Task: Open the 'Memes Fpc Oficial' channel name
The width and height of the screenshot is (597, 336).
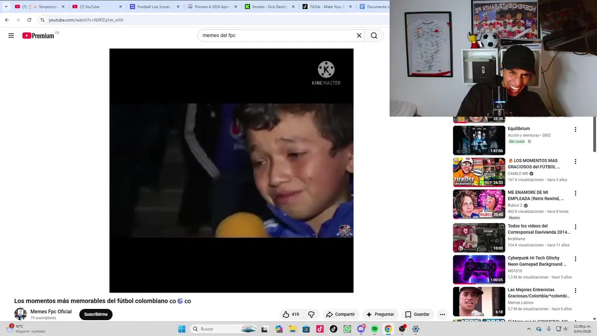Action: point(51,312)
